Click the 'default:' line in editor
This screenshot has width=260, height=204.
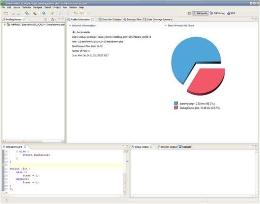click(x=23, y=179)
